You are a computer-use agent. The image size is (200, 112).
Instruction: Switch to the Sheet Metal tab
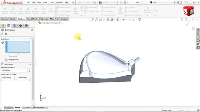click(x=32, y=19)
